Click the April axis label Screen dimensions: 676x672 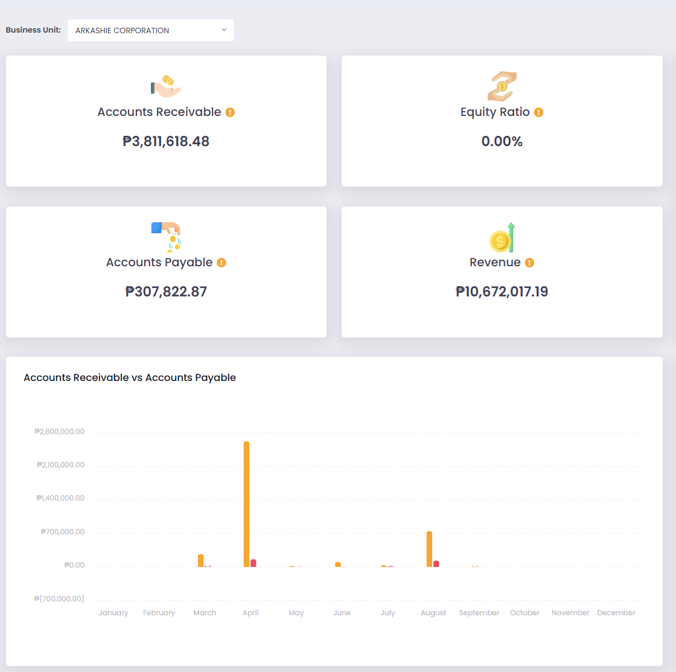coord(250,613)
